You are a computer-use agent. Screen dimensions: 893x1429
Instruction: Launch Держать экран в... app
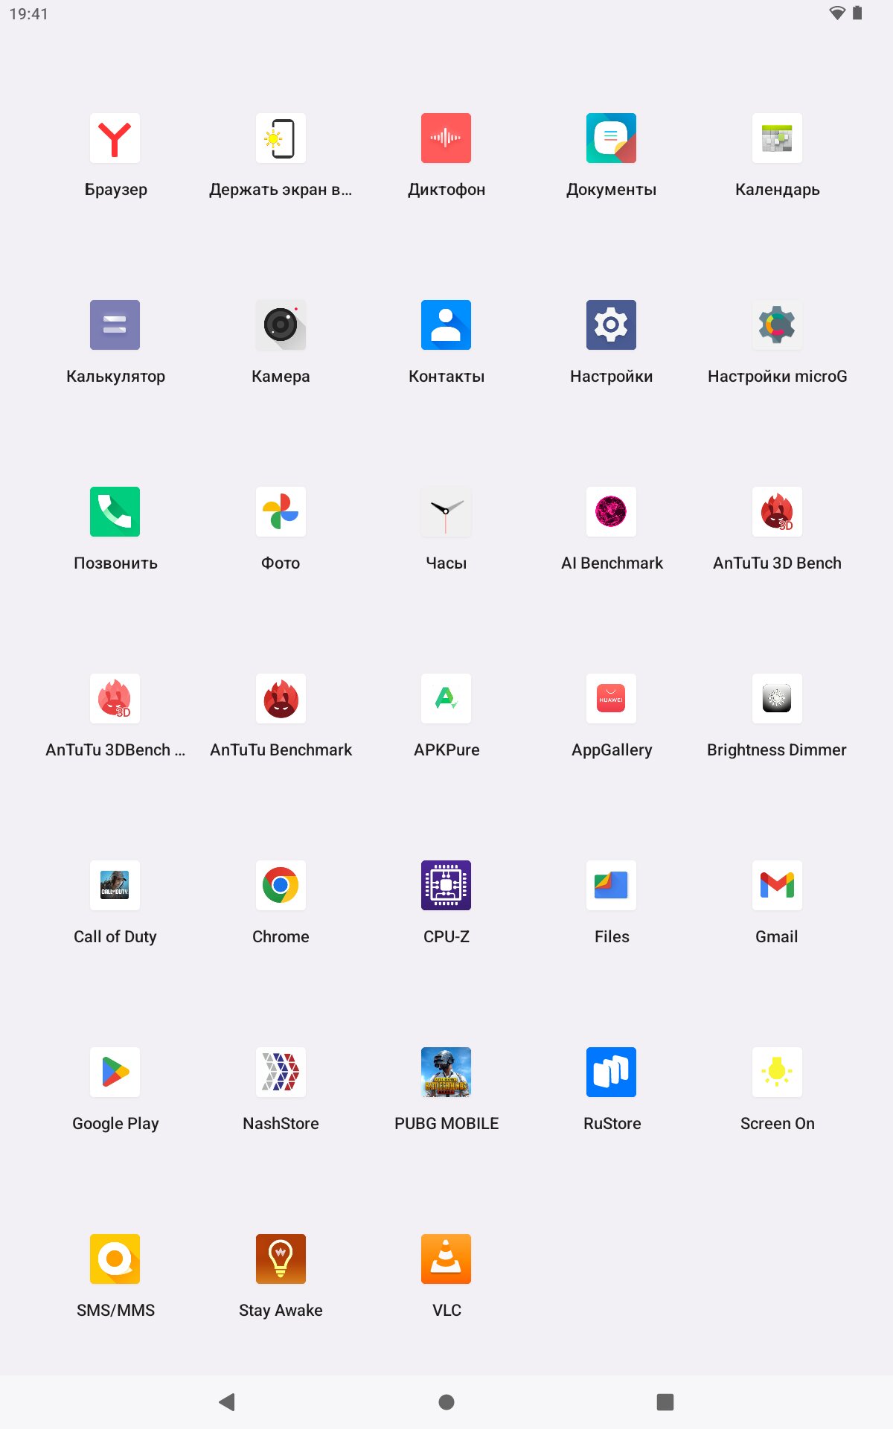[281, 138]
